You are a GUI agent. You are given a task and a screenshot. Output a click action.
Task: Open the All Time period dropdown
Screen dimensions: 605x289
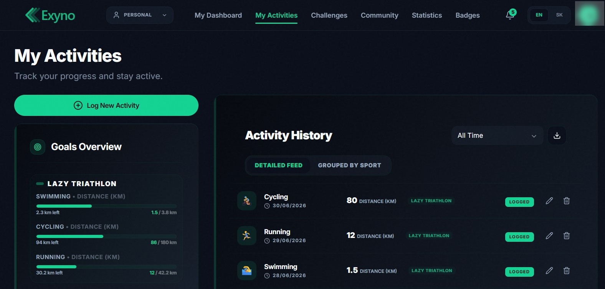point(497,135)
